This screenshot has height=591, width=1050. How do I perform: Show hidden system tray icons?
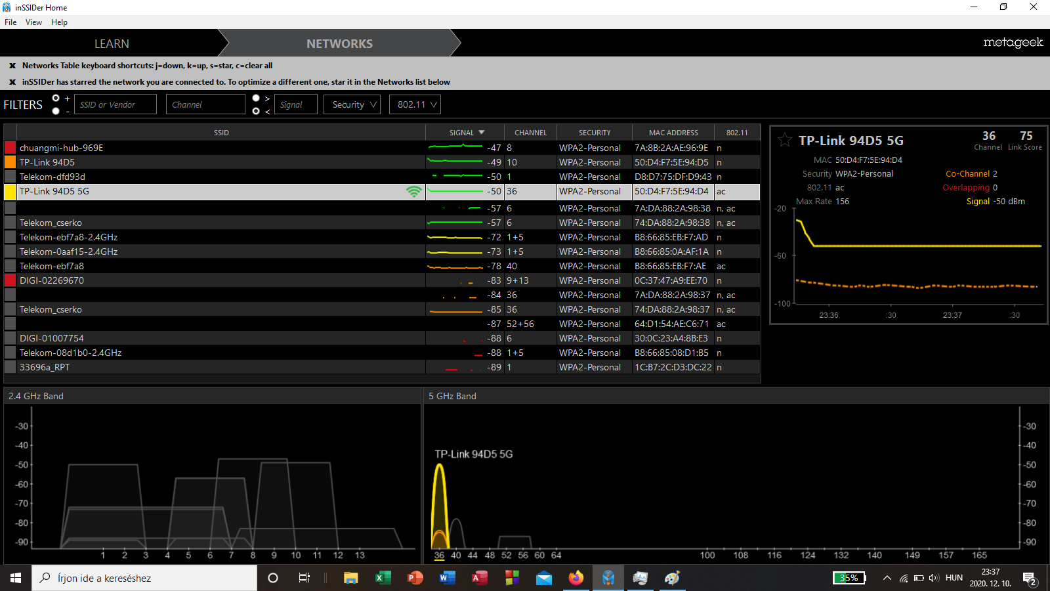887,578
